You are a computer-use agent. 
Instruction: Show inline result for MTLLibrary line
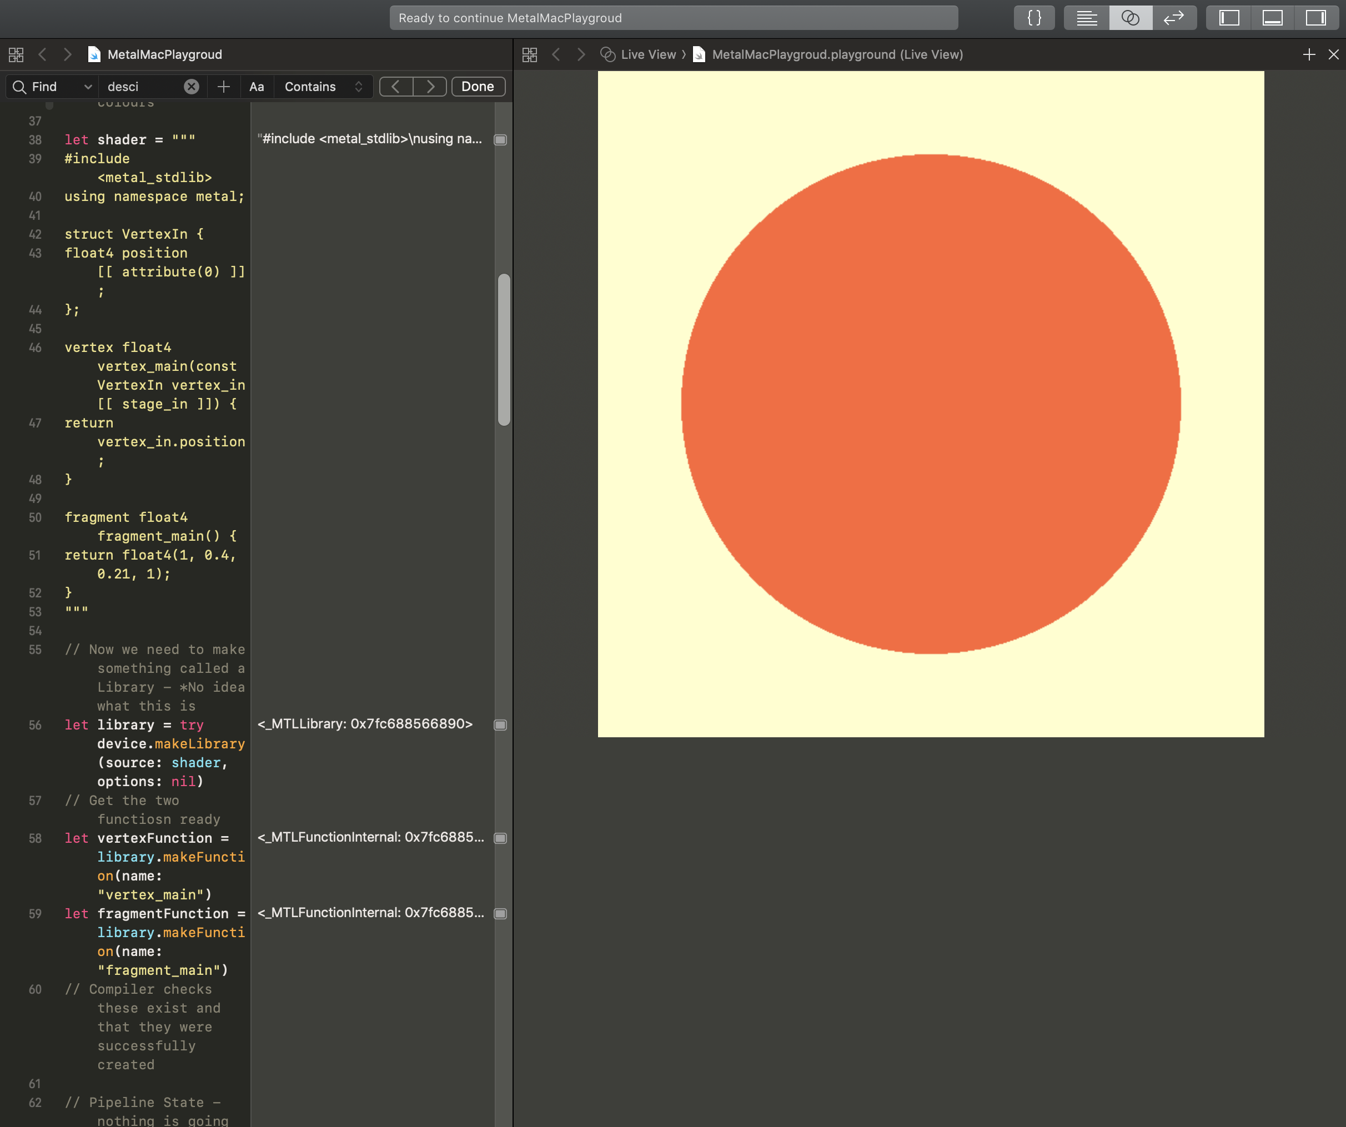tap(500, 724)
